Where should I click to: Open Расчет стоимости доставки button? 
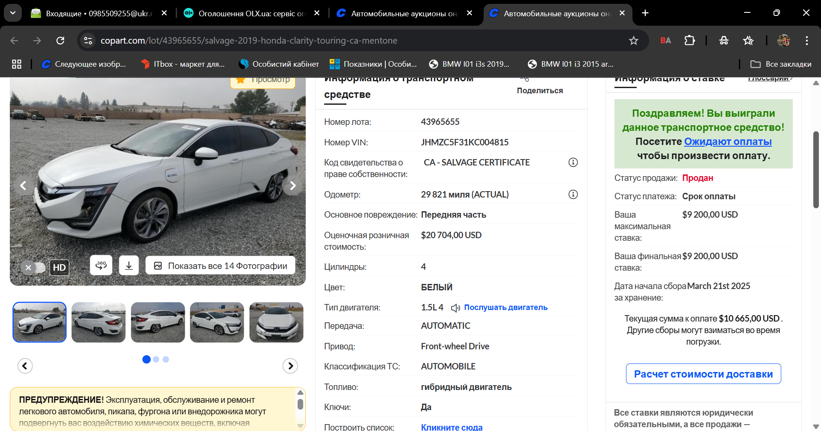pos(703,374)
